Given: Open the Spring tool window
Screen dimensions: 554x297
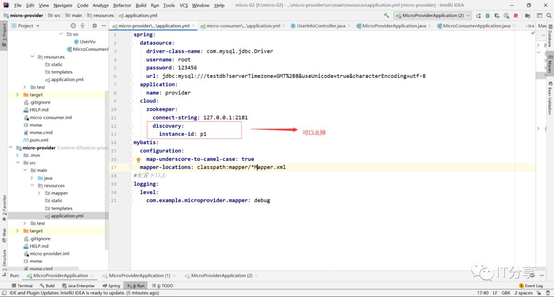Looking at the screenshot, I should pyautogui.click(x=111, y=286).
